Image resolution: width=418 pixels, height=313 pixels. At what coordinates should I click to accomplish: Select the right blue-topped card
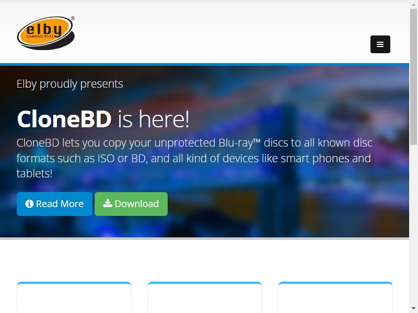[x=335, y=297]
